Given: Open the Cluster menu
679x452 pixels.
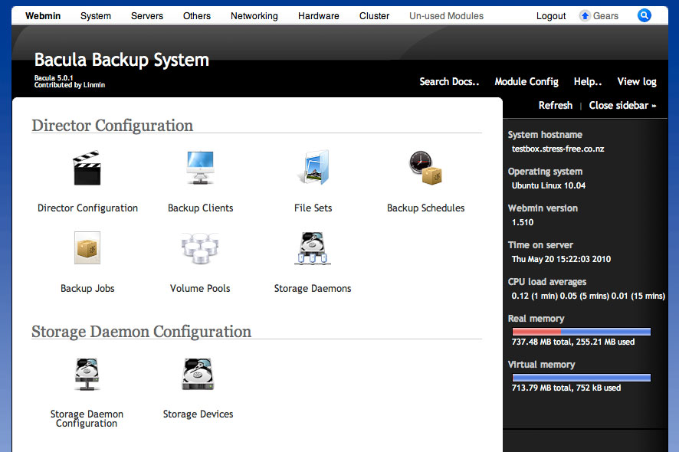Looking at the screenshot, I should [x=374, y=16].
